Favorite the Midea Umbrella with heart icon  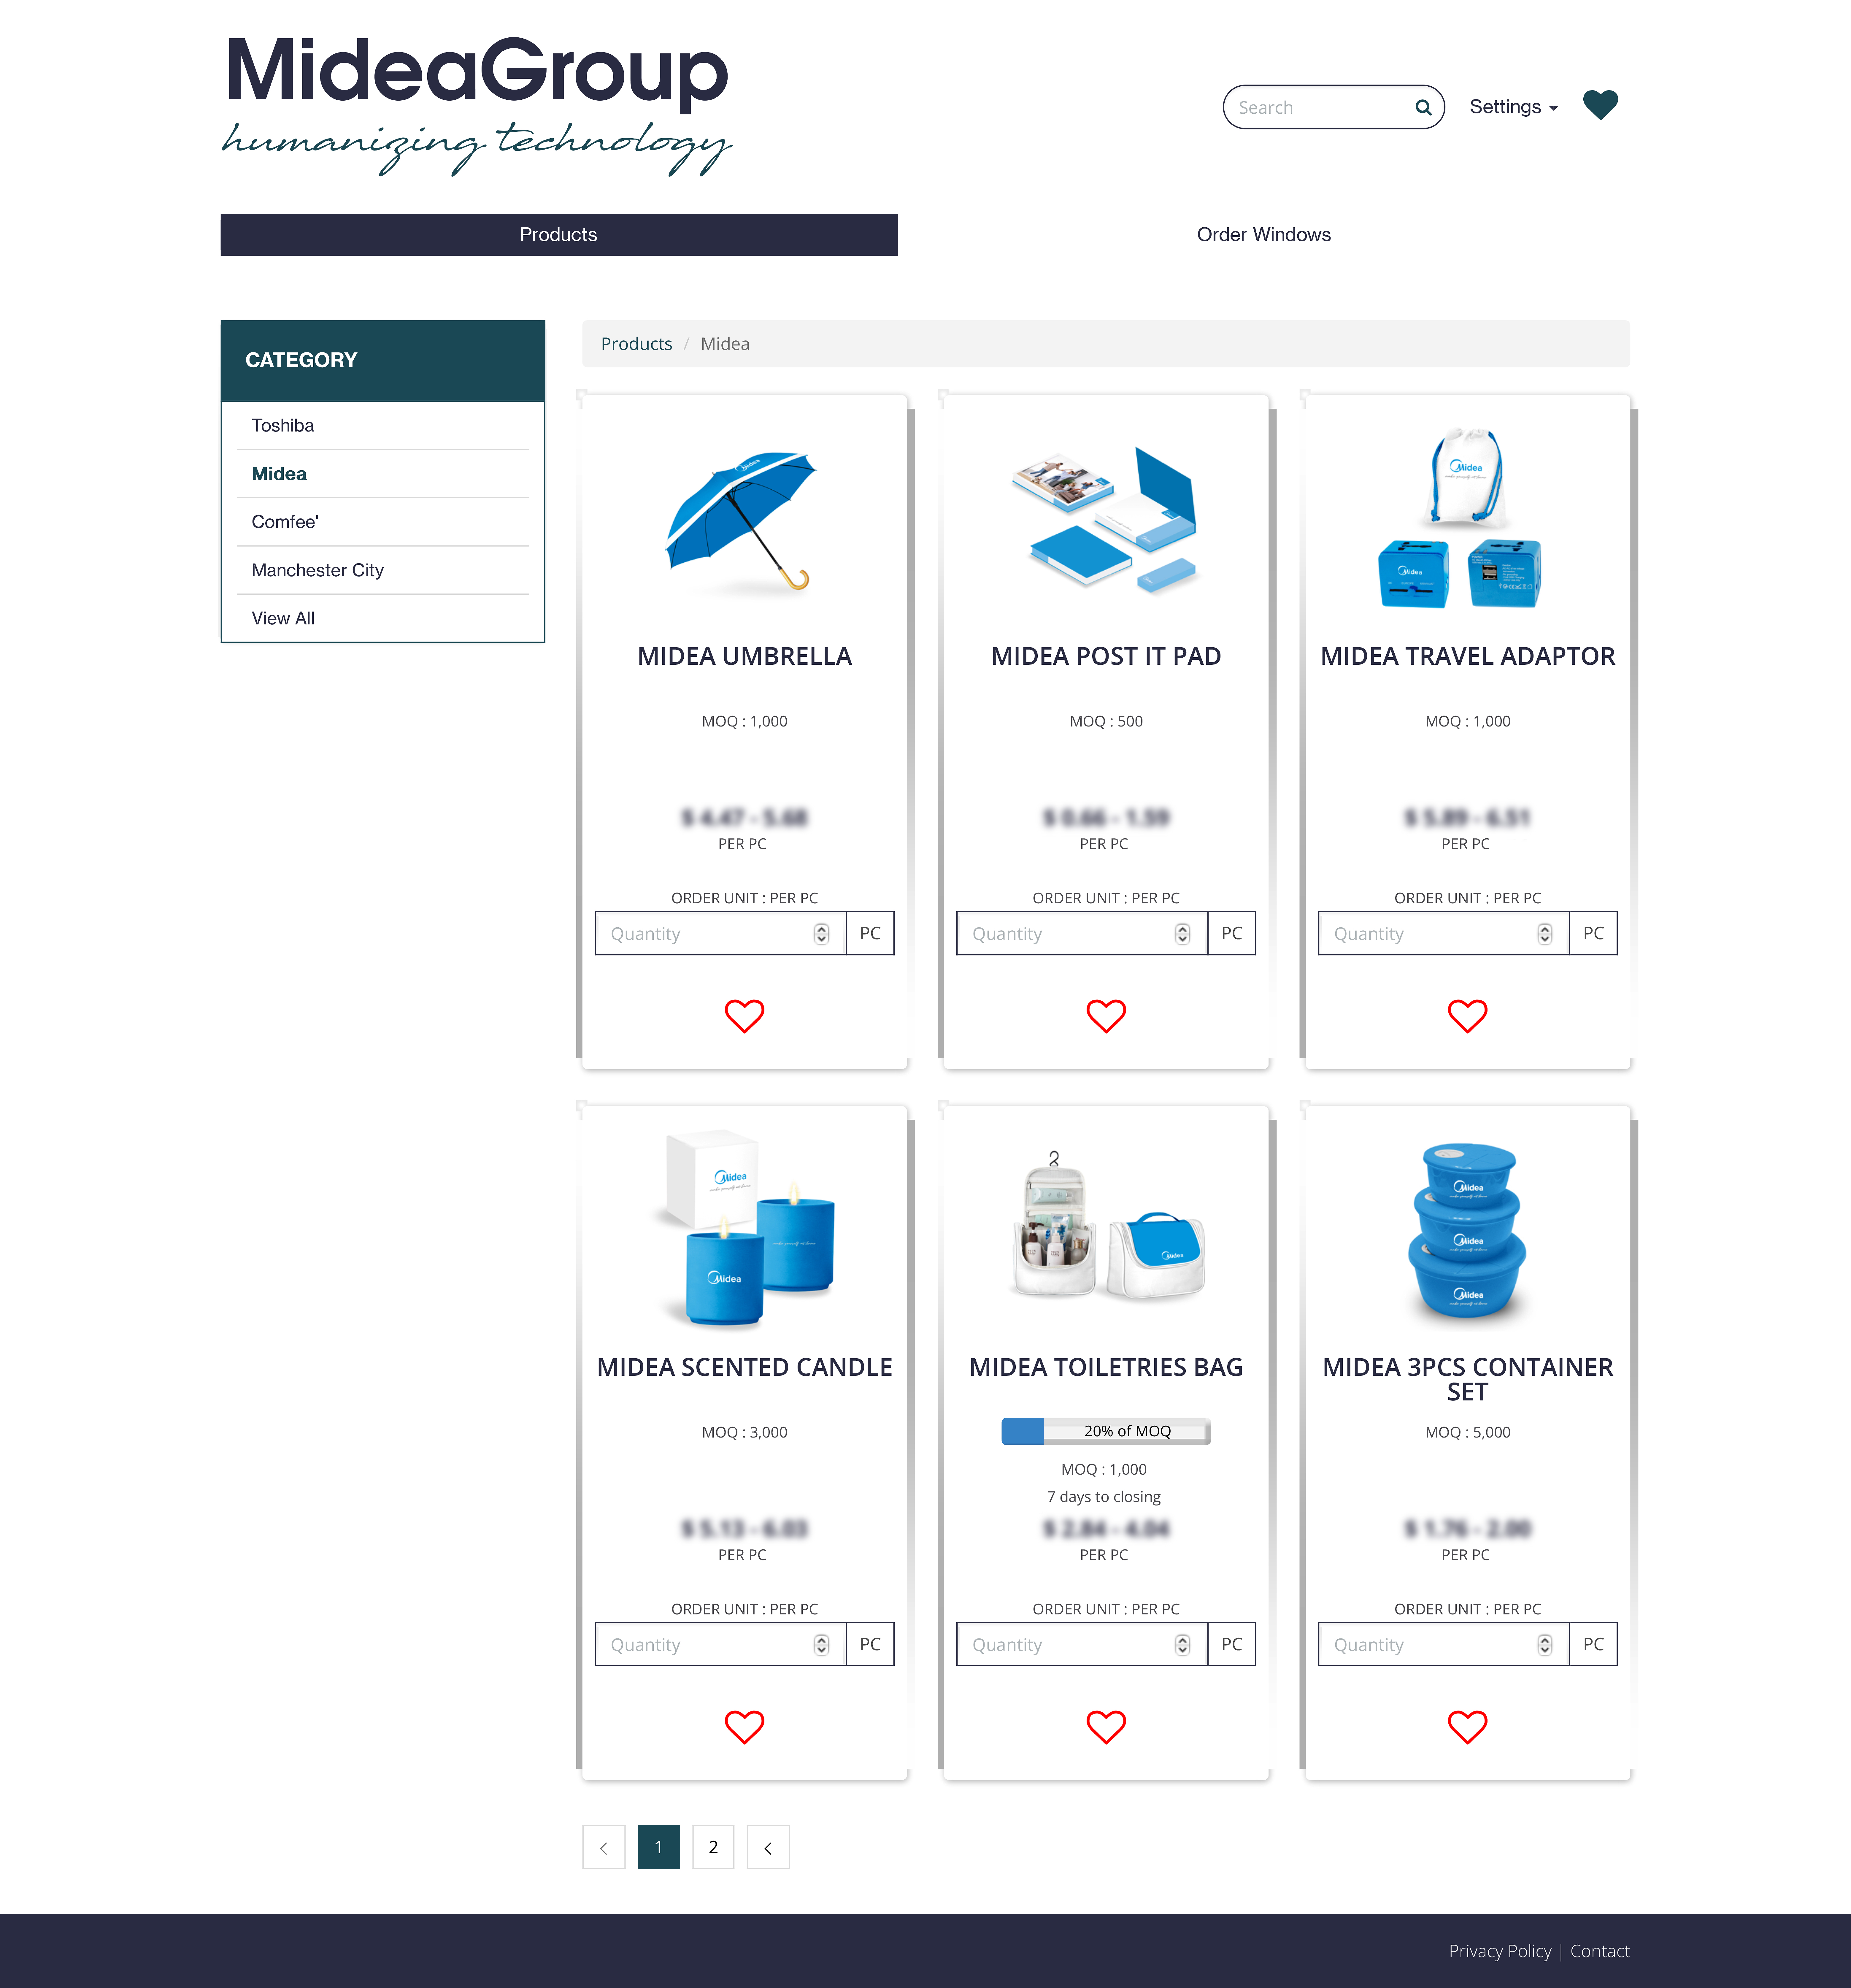[x=744, y=1016]
